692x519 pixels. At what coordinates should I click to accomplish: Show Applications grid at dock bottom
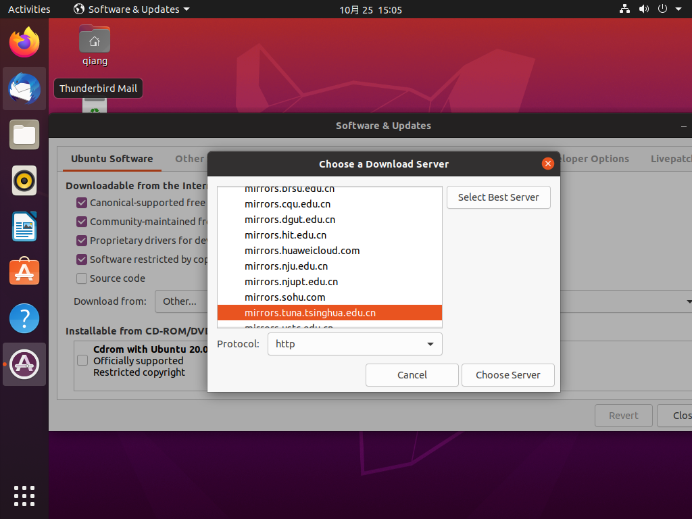[x=24, y=495]
